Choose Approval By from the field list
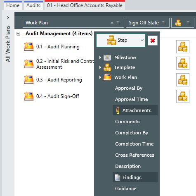This screenshot has height=196, width=196. tap(129, 88)
